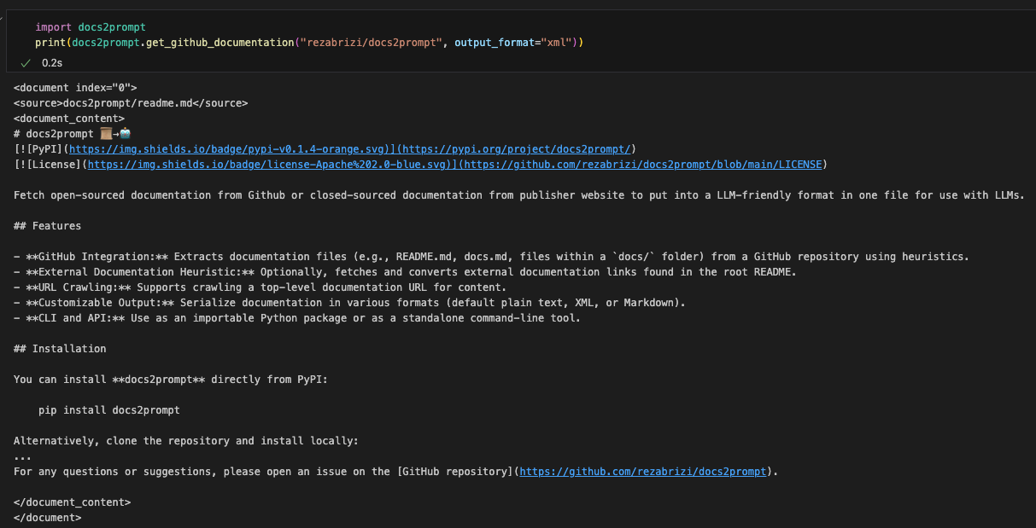Click the '# docs2prompt' heading line

point(73,134)
